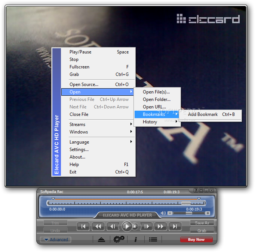Click the help question mark button
This screenshot has width=255, height=252.
click(x=196, y=190)
